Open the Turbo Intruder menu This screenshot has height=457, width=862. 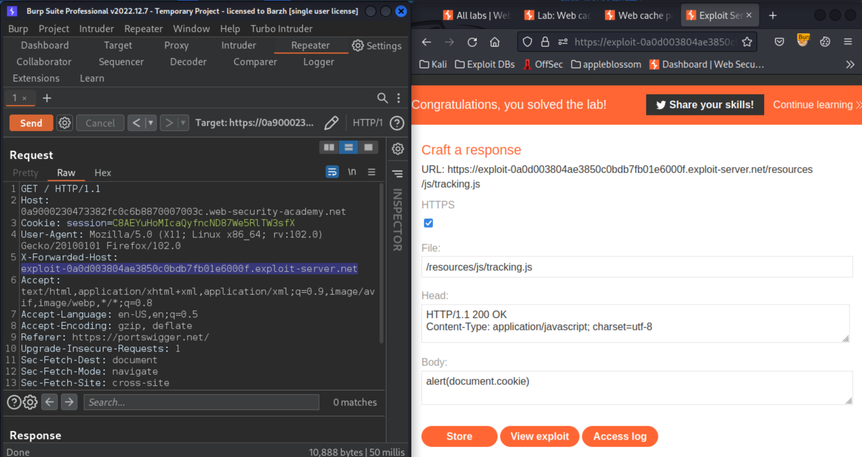(281, 29)
